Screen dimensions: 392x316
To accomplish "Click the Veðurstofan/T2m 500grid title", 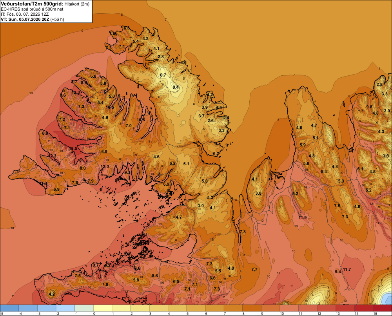I will point(32,4).
